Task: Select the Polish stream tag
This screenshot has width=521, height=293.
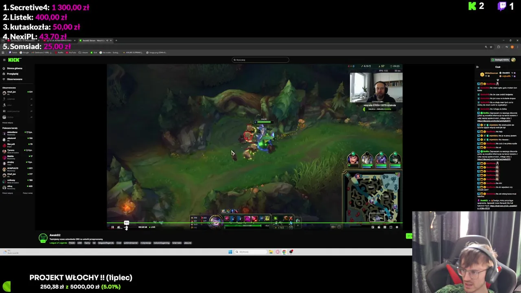Action: point(72,243)
